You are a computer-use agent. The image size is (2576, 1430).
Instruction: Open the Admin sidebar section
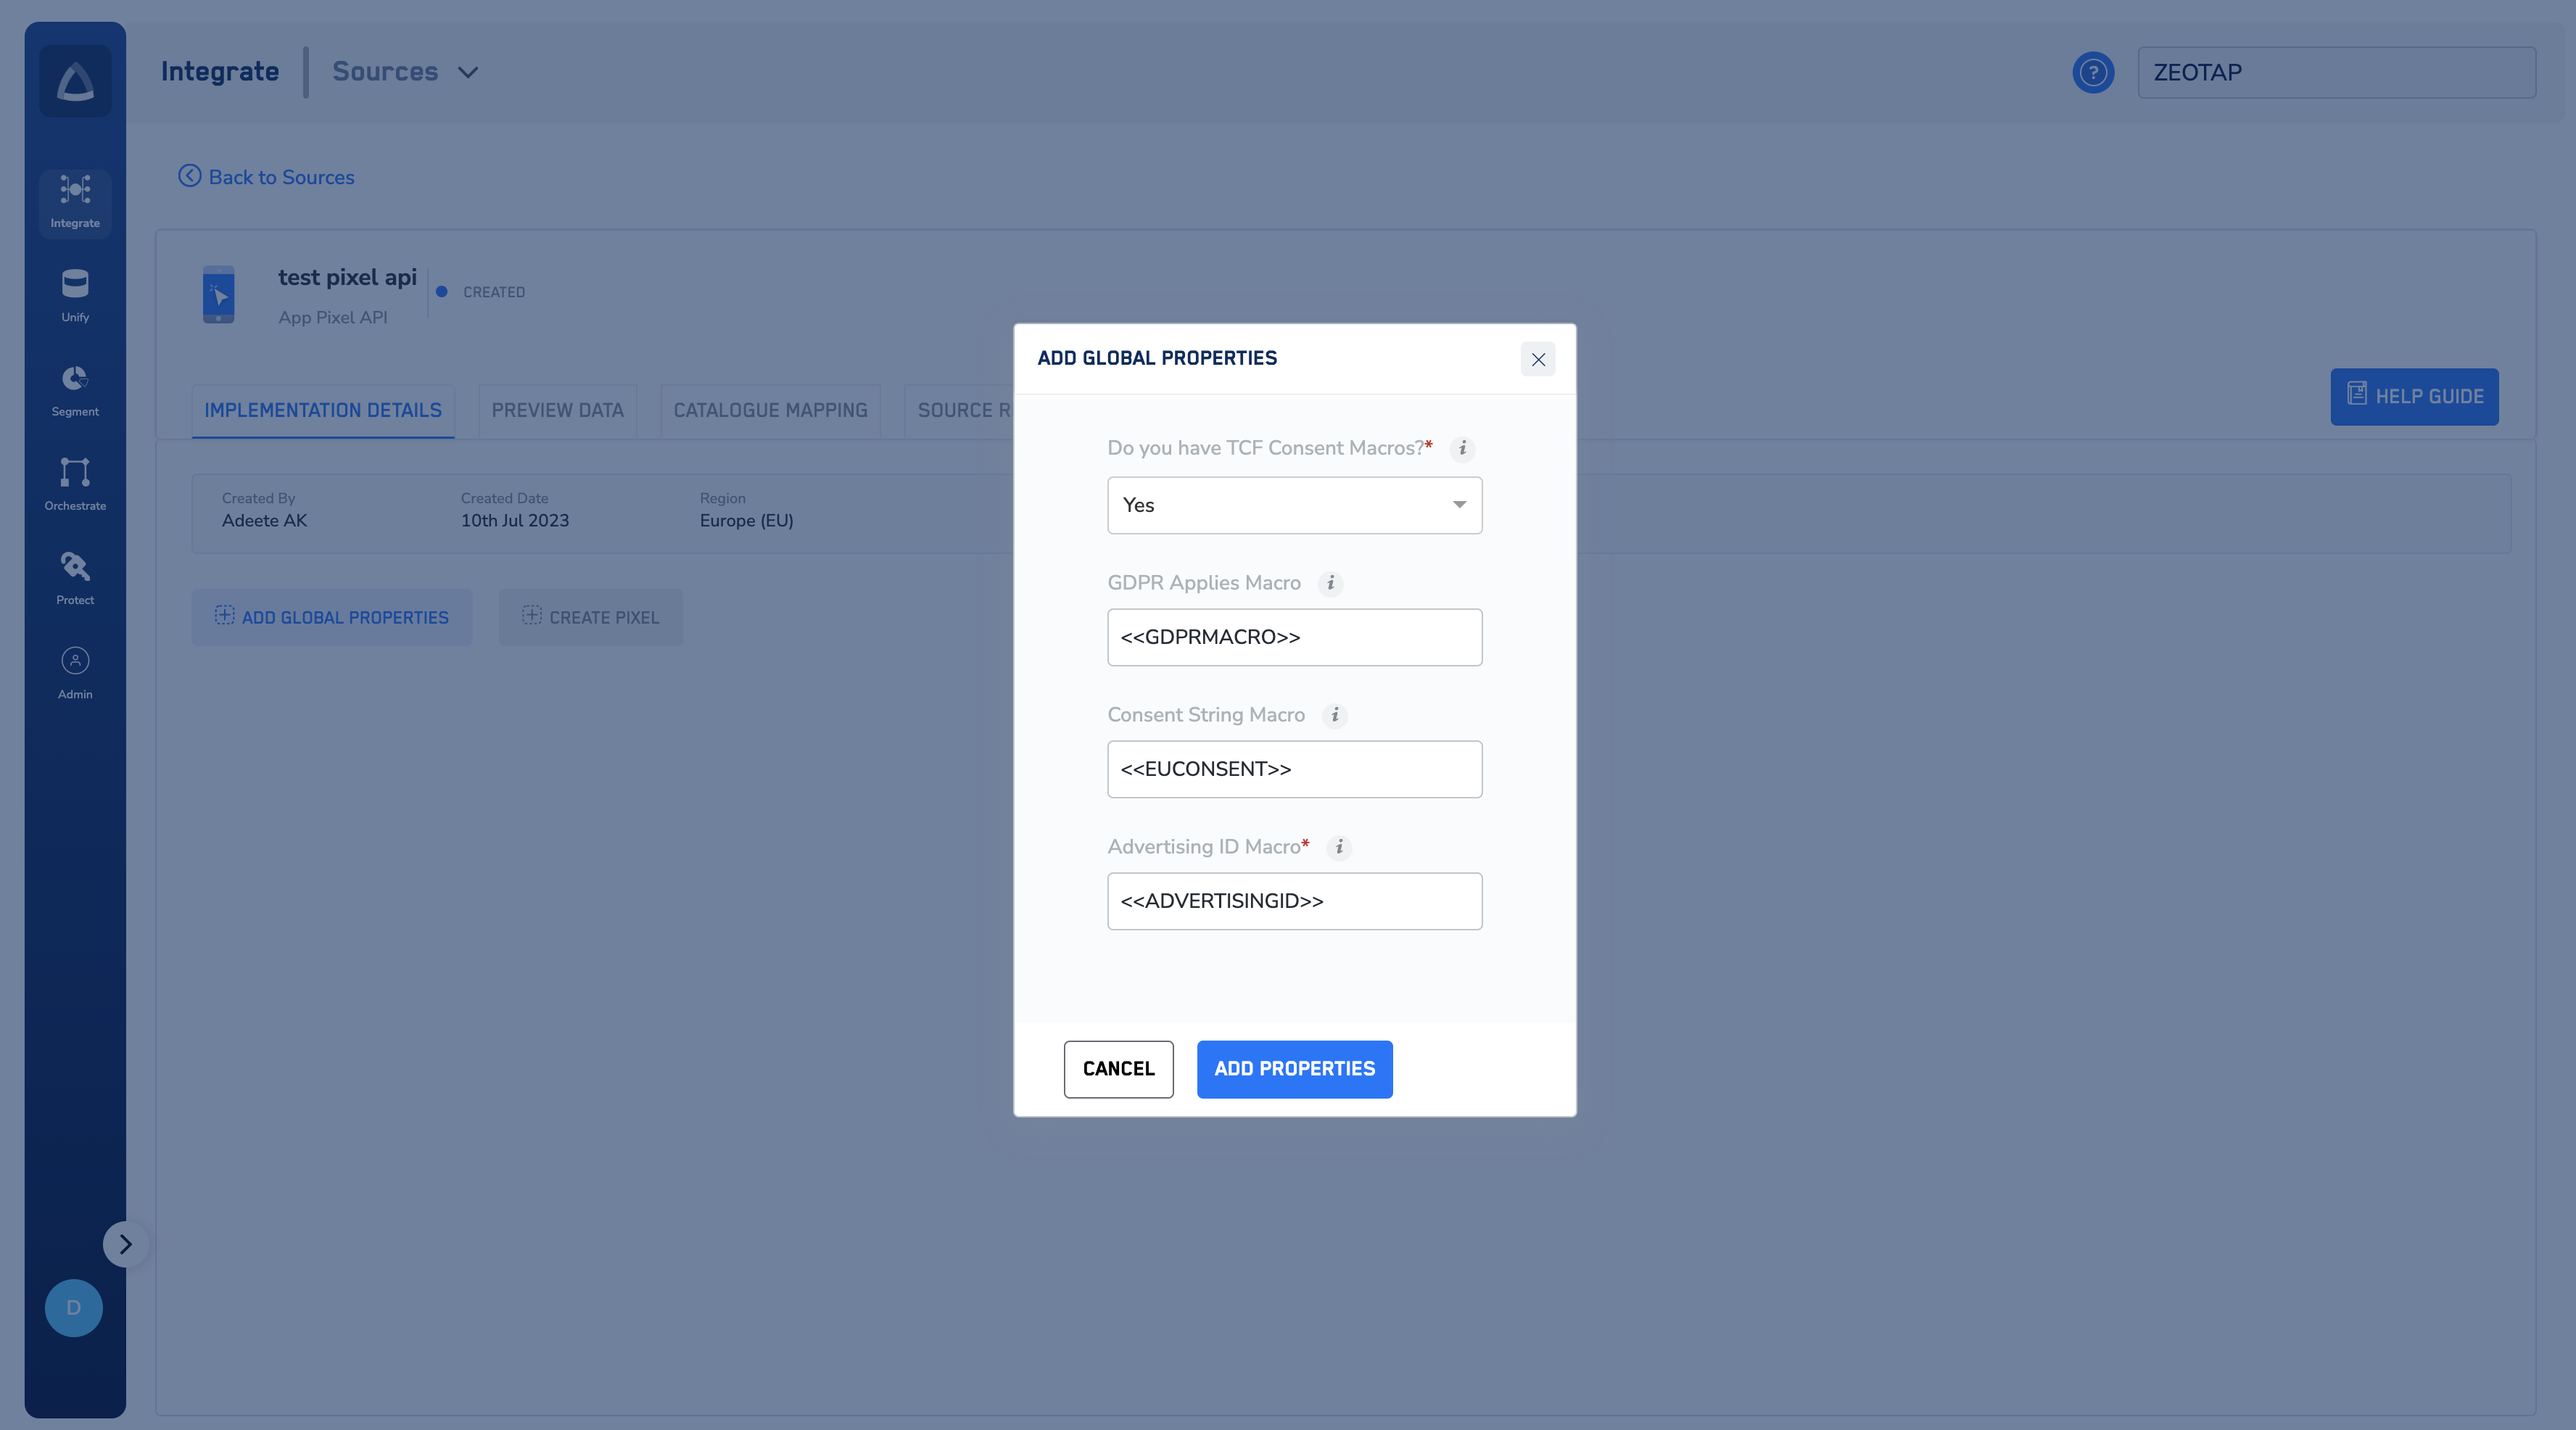(75, 671)
